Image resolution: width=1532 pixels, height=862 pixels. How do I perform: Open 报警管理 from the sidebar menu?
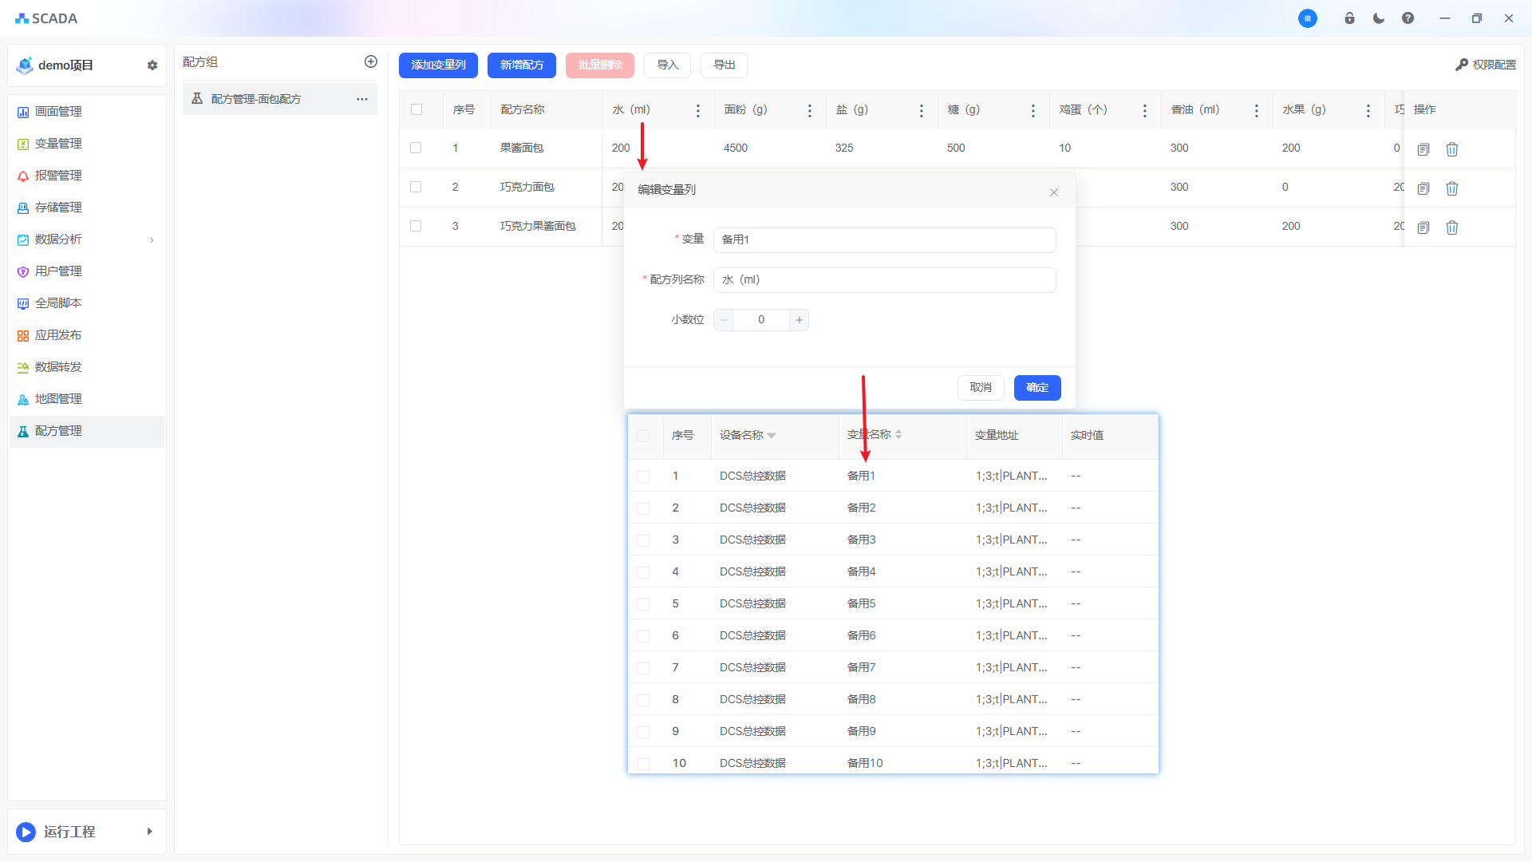[58, 176]
